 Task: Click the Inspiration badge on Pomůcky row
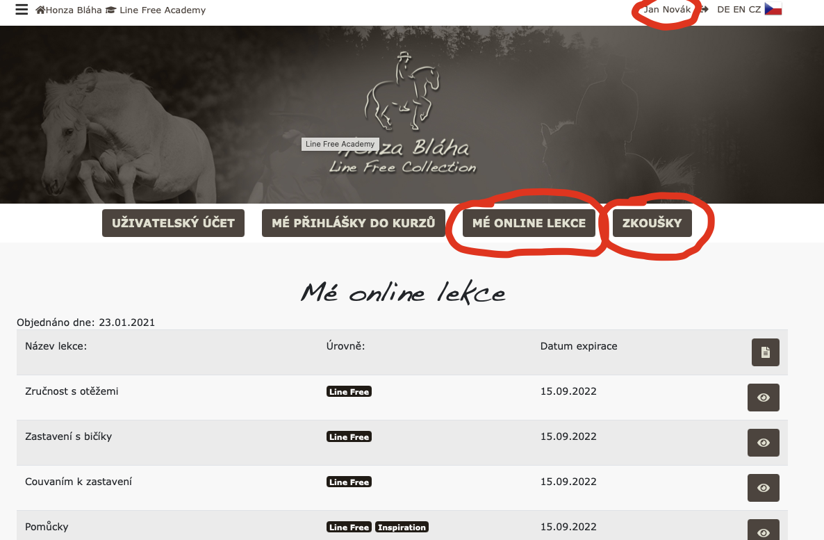tap(402, 527)
